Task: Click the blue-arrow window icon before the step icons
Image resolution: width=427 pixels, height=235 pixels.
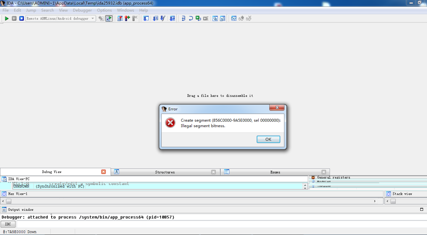Action: [x=172, y=18]
